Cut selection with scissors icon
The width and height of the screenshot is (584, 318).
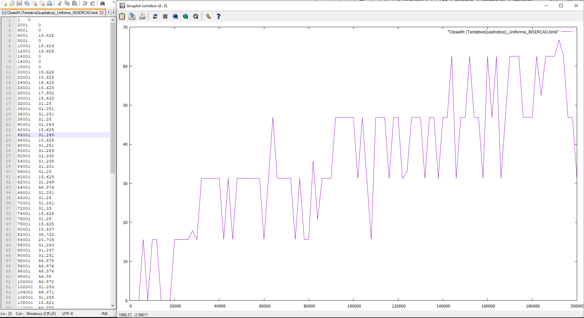(x=60, y=3)
